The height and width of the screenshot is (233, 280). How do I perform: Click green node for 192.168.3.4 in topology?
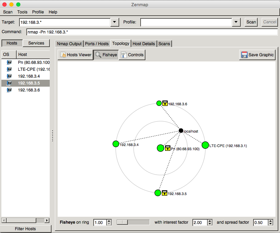[x=116, y=144]
